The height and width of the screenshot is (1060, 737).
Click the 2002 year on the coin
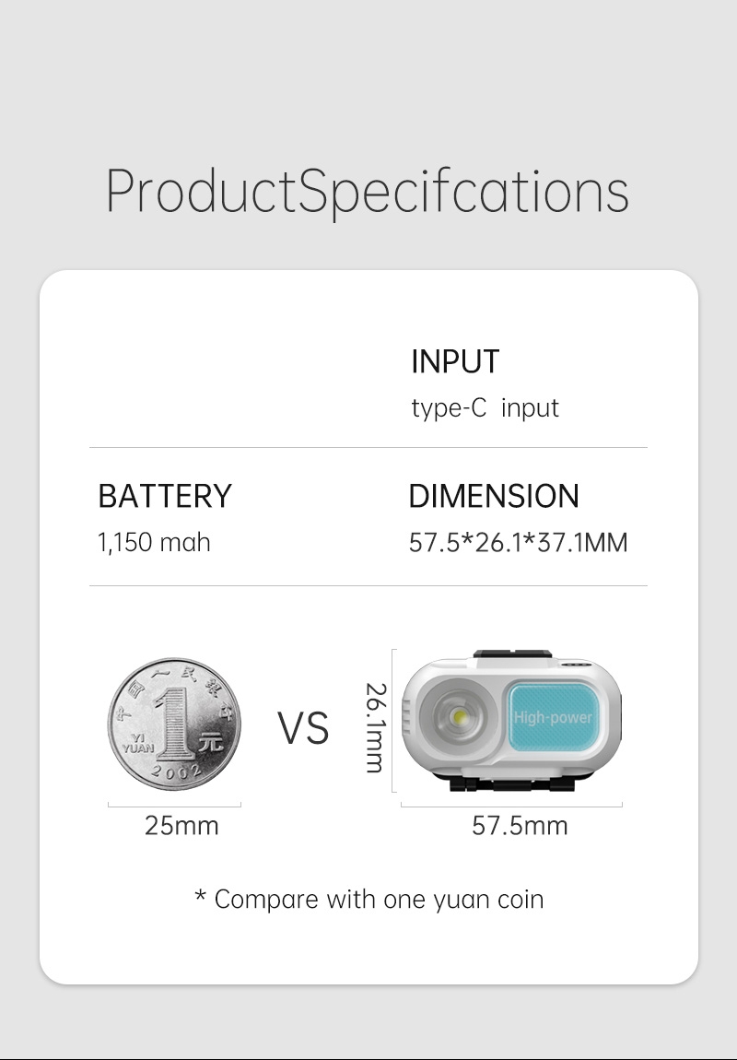pyautogui.click(x=176, y=771)
